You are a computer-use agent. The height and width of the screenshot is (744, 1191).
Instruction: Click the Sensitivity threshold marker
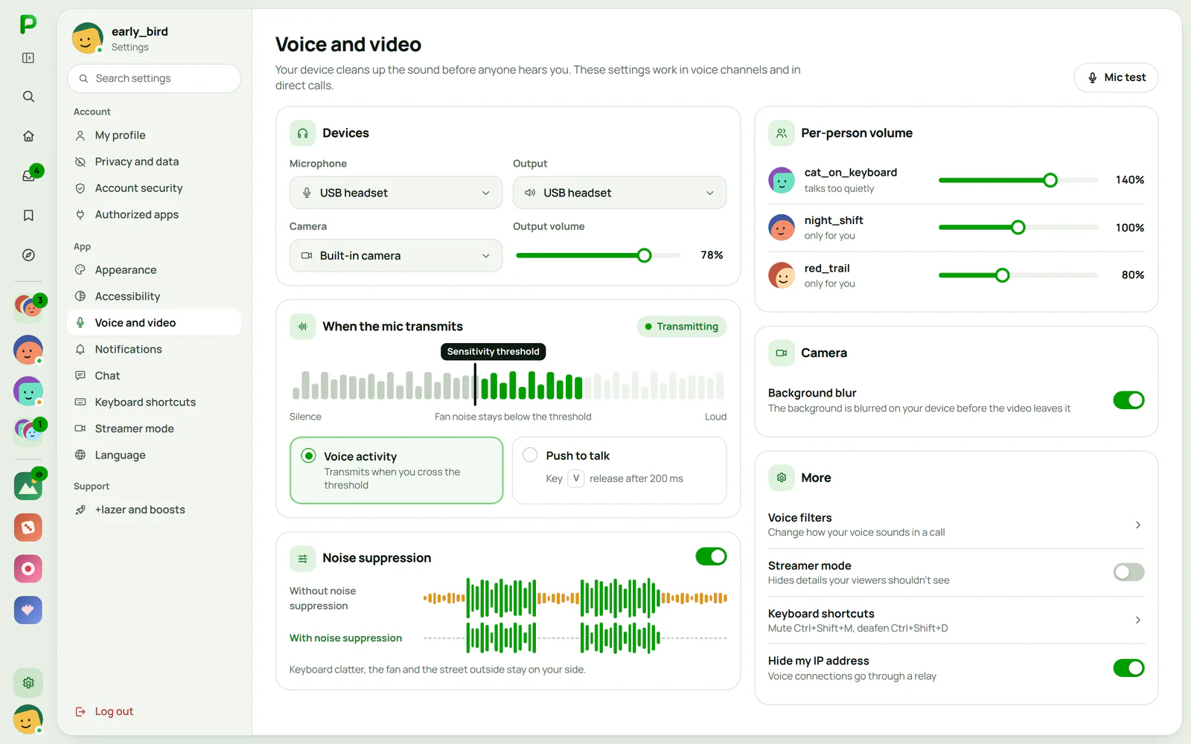[475, 385]
